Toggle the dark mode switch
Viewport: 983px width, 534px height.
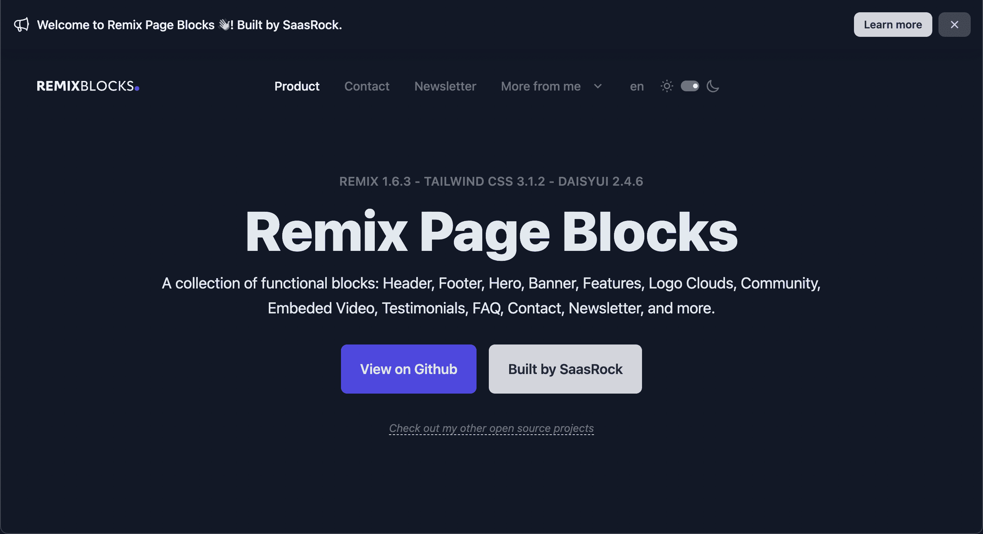click(690, 86)
